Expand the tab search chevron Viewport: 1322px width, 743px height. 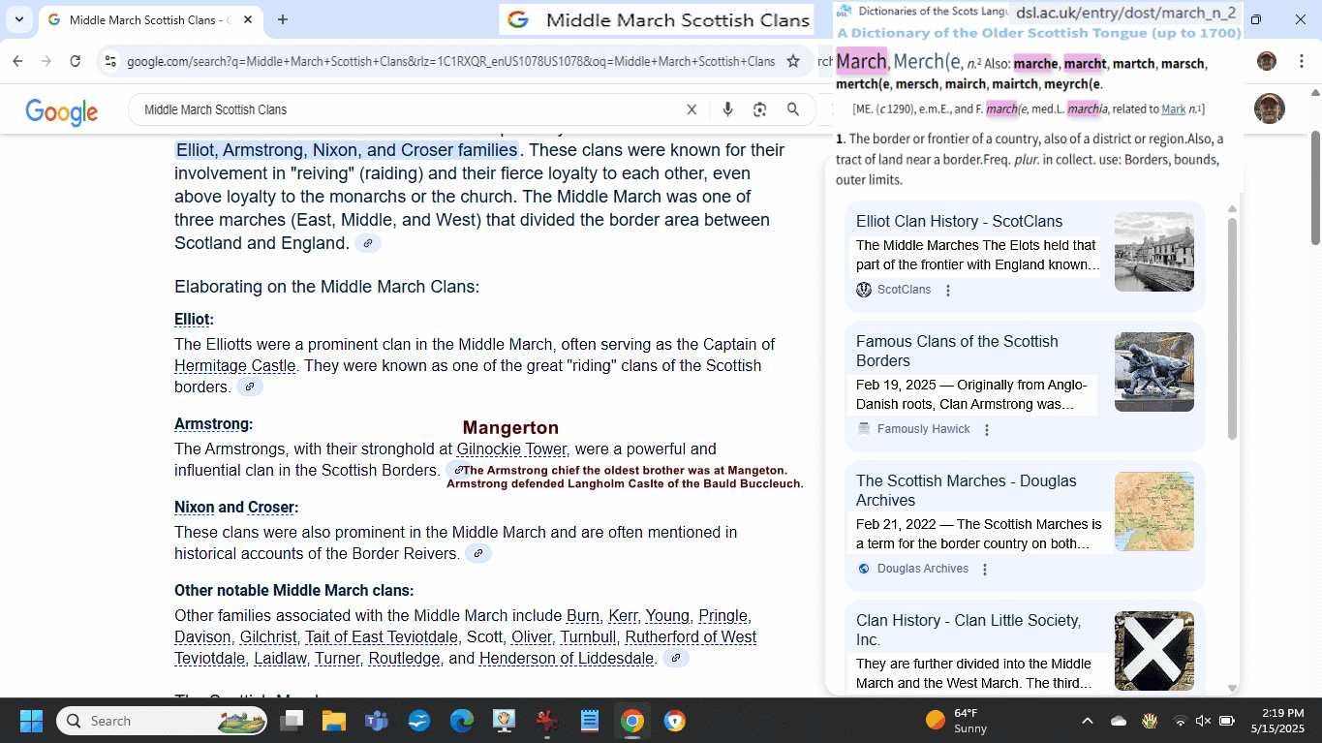point(18,19)
